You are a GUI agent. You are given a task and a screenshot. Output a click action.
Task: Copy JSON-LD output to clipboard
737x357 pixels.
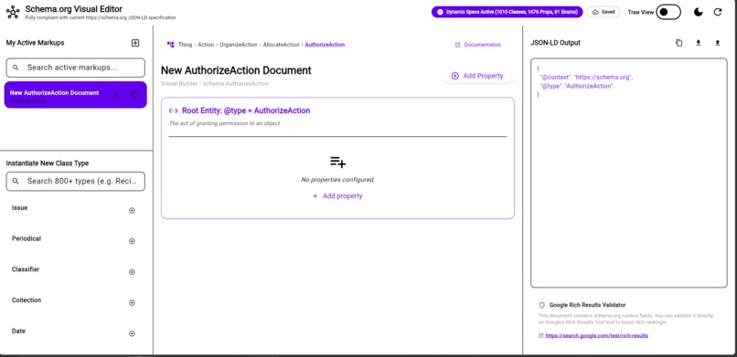pos(678,43)
